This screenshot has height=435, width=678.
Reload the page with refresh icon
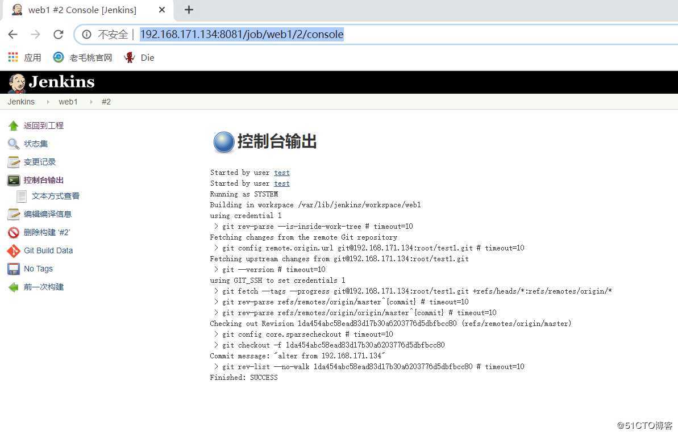(59, 34)
